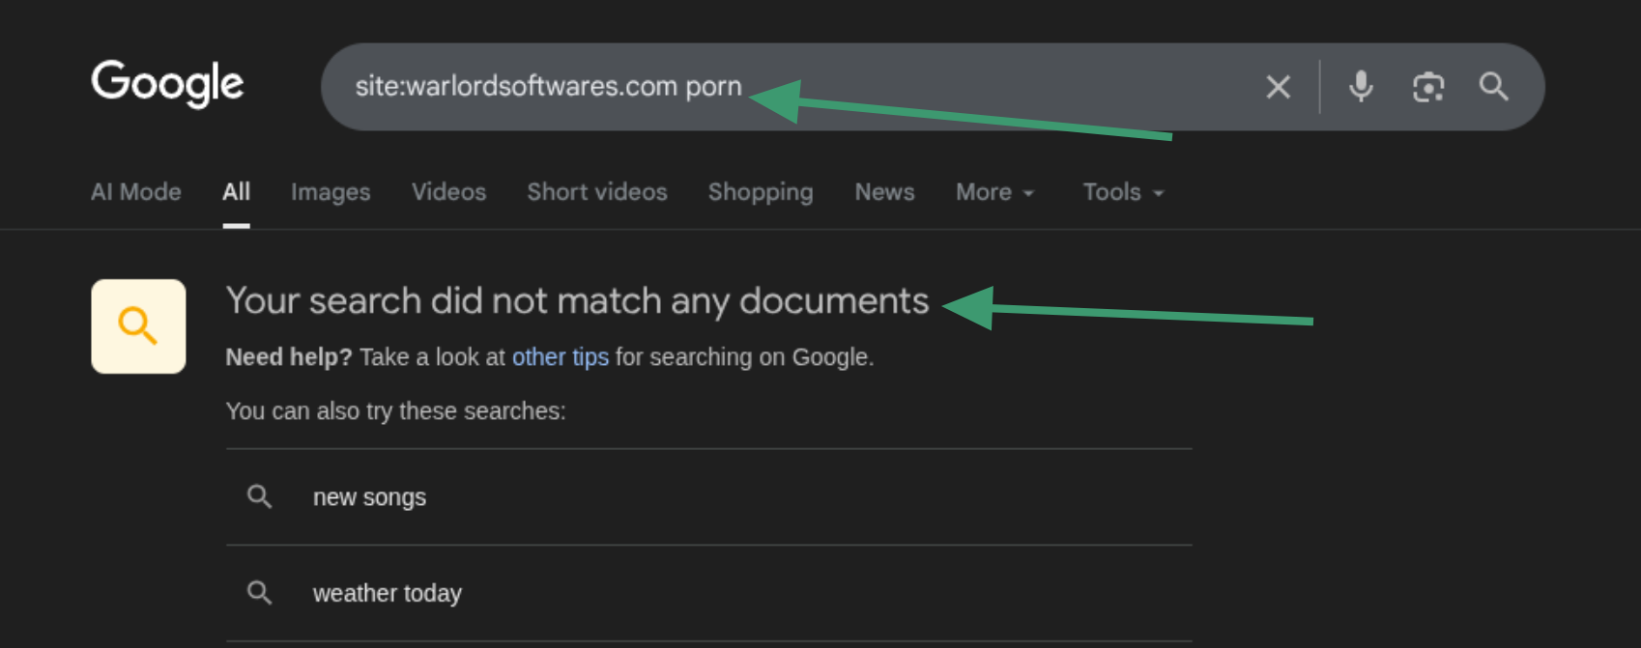Go to the News tab
The image size is (1641, 648).
point(884,192)
